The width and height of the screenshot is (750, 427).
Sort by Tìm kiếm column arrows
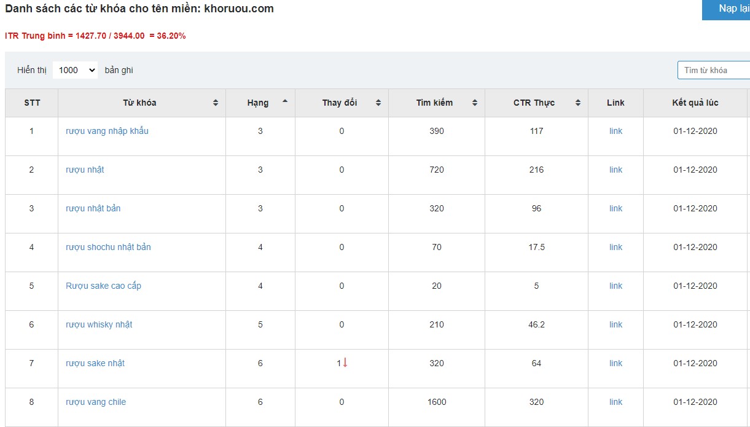475,103
